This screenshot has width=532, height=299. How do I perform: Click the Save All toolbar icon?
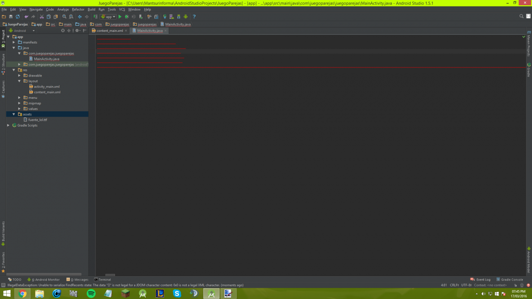pos(11,17)
